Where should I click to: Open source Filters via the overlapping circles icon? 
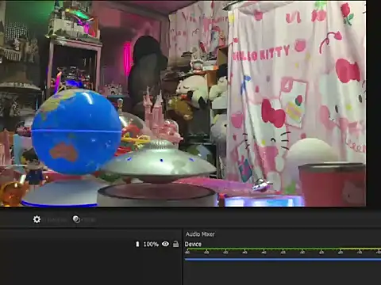[76, 219]
